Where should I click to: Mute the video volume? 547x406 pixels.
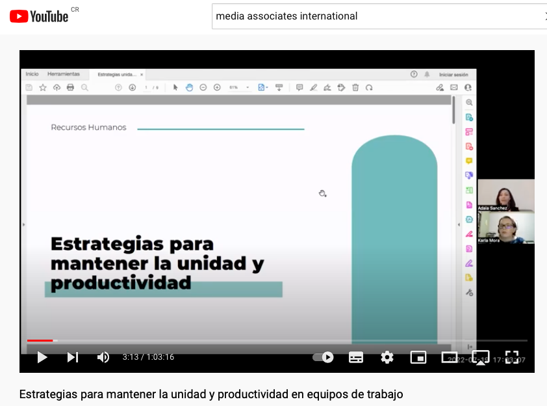pyautogui.click(x=103, y=357)
